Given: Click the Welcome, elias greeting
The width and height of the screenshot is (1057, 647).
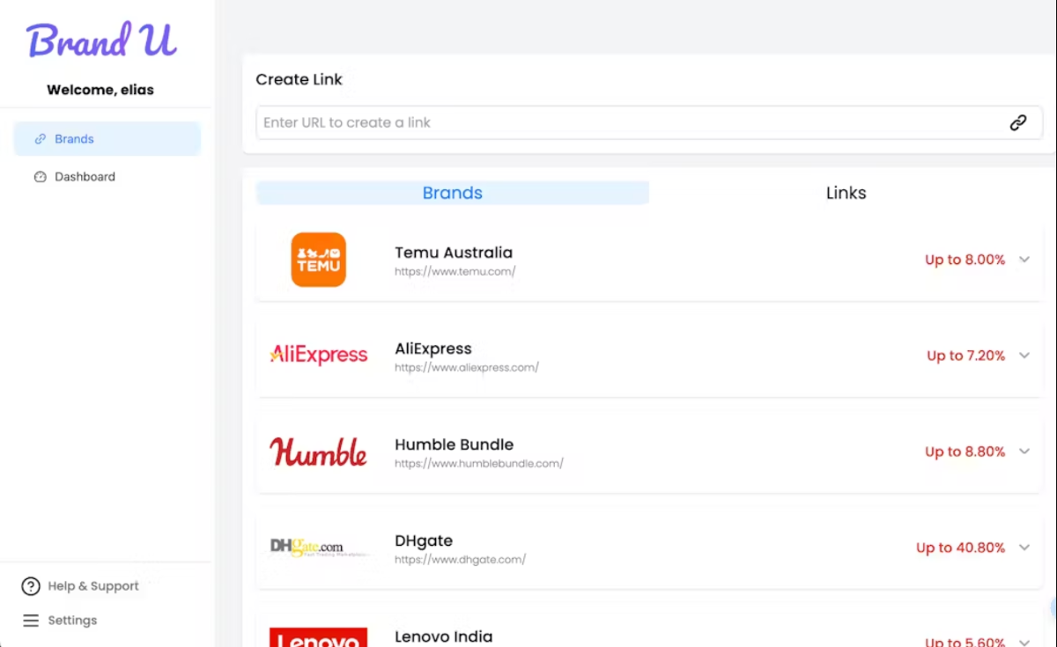Looking at the screenshot, I should [x=100, y=90].
